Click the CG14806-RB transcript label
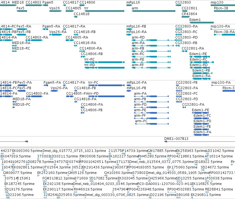Screen dimensions: 235x199 pos(92,54)
